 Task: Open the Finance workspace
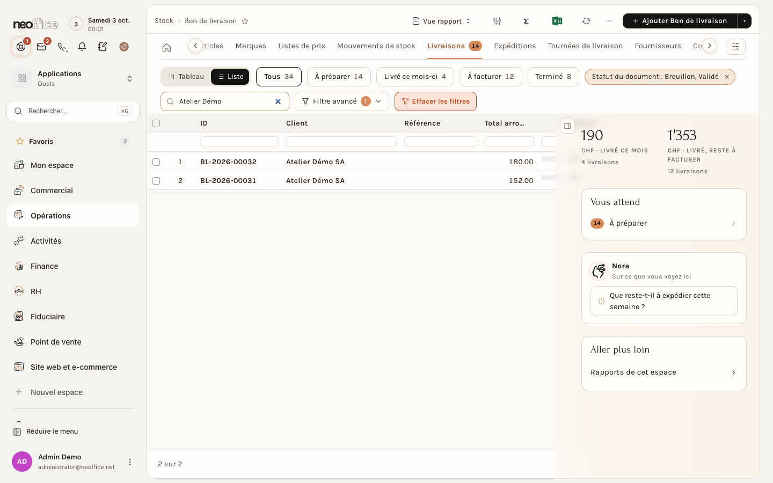tap(73, 266)
